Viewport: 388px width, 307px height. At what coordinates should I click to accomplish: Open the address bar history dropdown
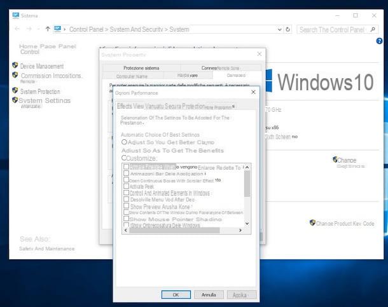(x=279, y=29)
